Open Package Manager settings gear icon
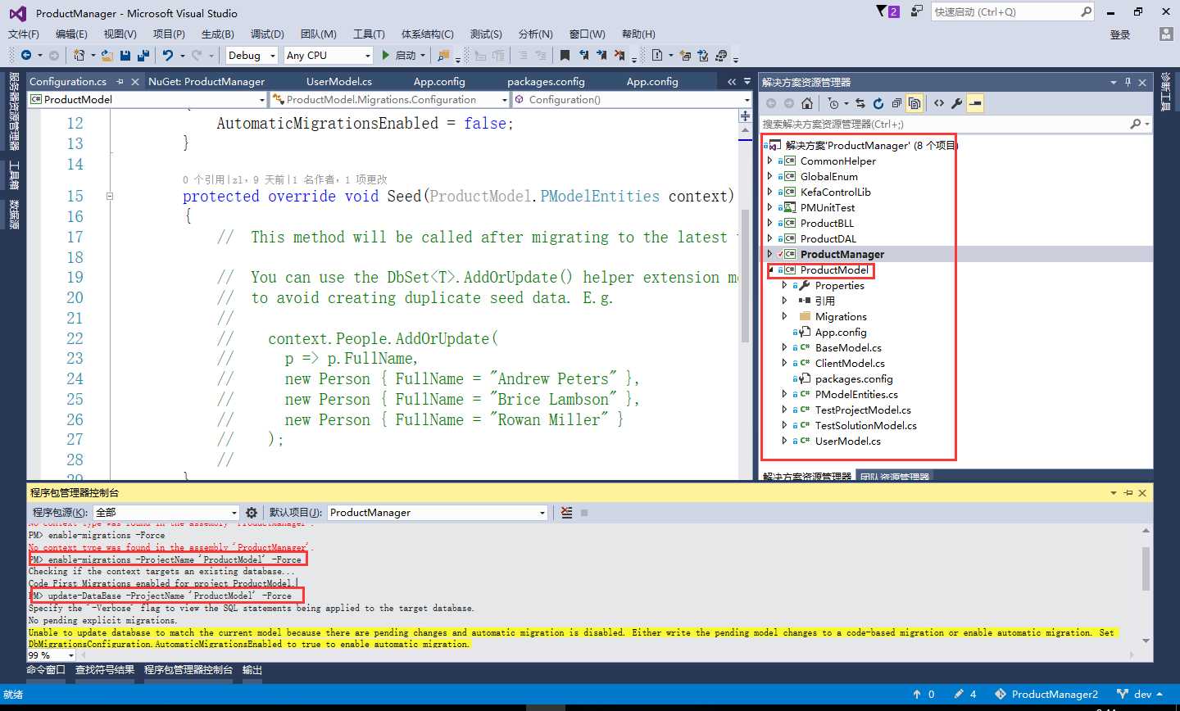The height and width of the screenshot is (711, 1180). pos(252,513)
